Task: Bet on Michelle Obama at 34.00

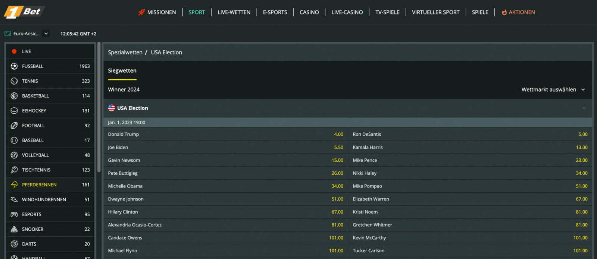Action: 225,186
